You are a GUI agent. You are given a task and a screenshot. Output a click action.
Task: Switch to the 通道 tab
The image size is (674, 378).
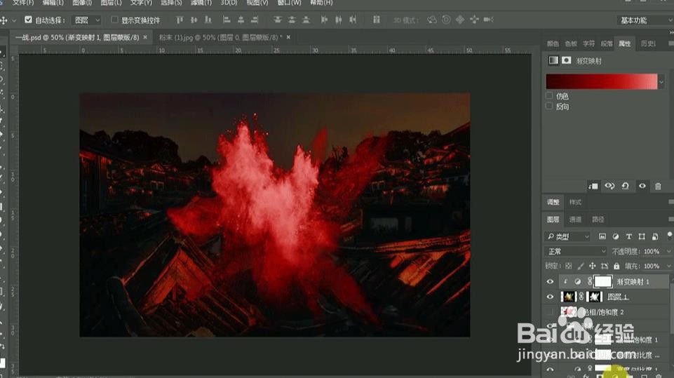coord(575,220)
